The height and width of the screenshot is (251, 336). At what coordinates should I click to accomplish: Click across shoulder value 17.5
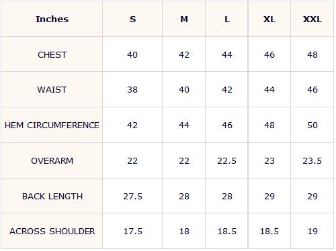(x=132, y=231)
